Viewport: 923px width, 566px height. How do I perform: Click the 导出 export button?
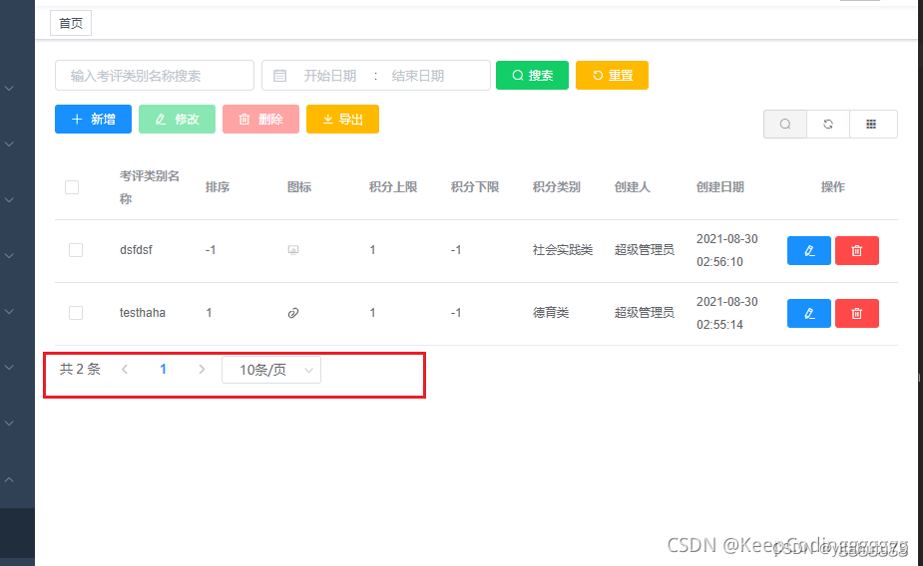pos(342,120)
